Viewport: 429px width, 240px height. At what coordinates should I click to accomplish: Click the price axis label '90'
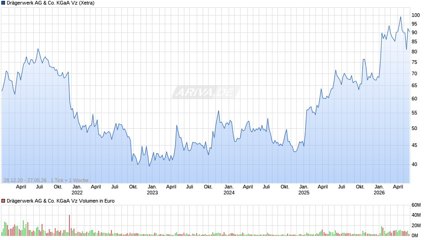(x=414, y=32)
